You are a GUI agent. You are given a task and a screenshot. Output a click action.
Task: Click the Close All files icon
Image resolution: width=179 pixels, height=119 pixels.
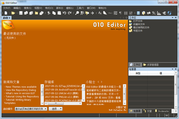tap(42, 13)
